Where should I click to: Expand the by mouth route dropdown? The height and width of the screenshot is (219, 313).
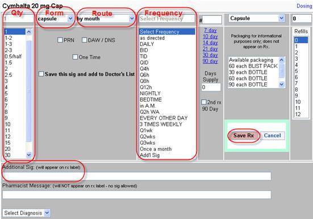(x=106, y=19)
